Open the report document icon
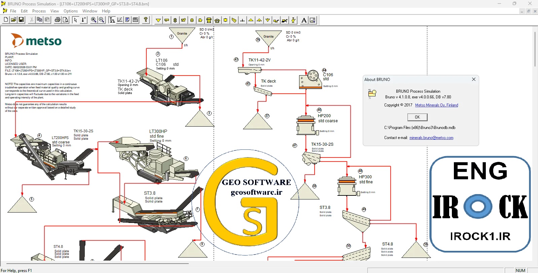 tap(128, 20)
